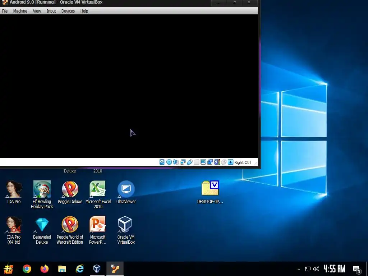This screenshot has height=276, width=368.
Task: Click the 4:55 AM taskbar clock
Action: (335, 269)
